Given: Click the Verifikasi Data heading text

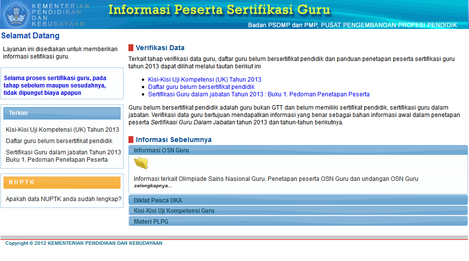Looking at the screenshot, I should 160,48.
